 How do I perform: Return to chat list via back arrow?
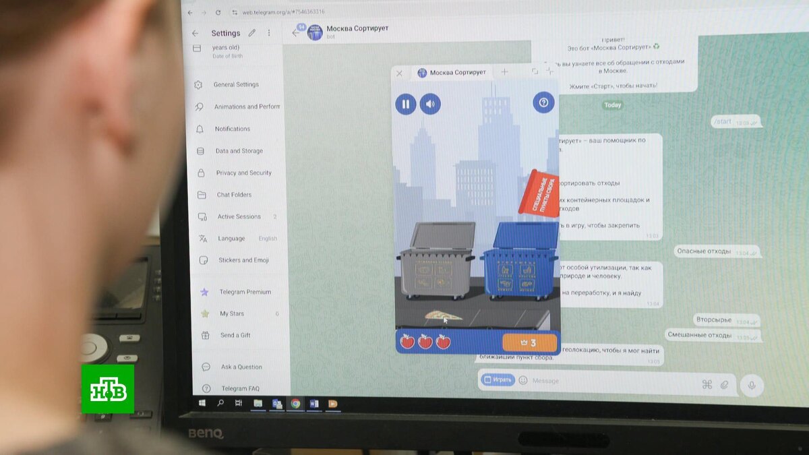coord(296,32)
